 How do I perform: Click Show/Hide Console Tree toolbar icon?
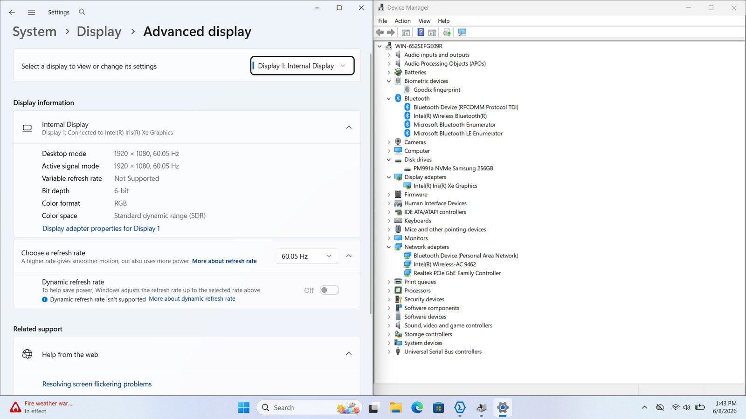(406, 33)
